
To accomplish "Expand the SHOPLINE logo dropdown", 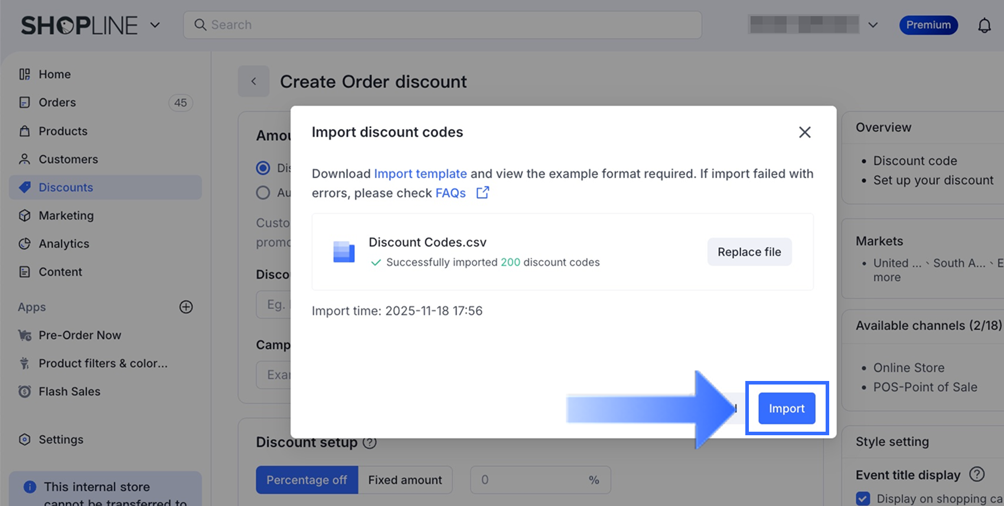I will point(155,25).
